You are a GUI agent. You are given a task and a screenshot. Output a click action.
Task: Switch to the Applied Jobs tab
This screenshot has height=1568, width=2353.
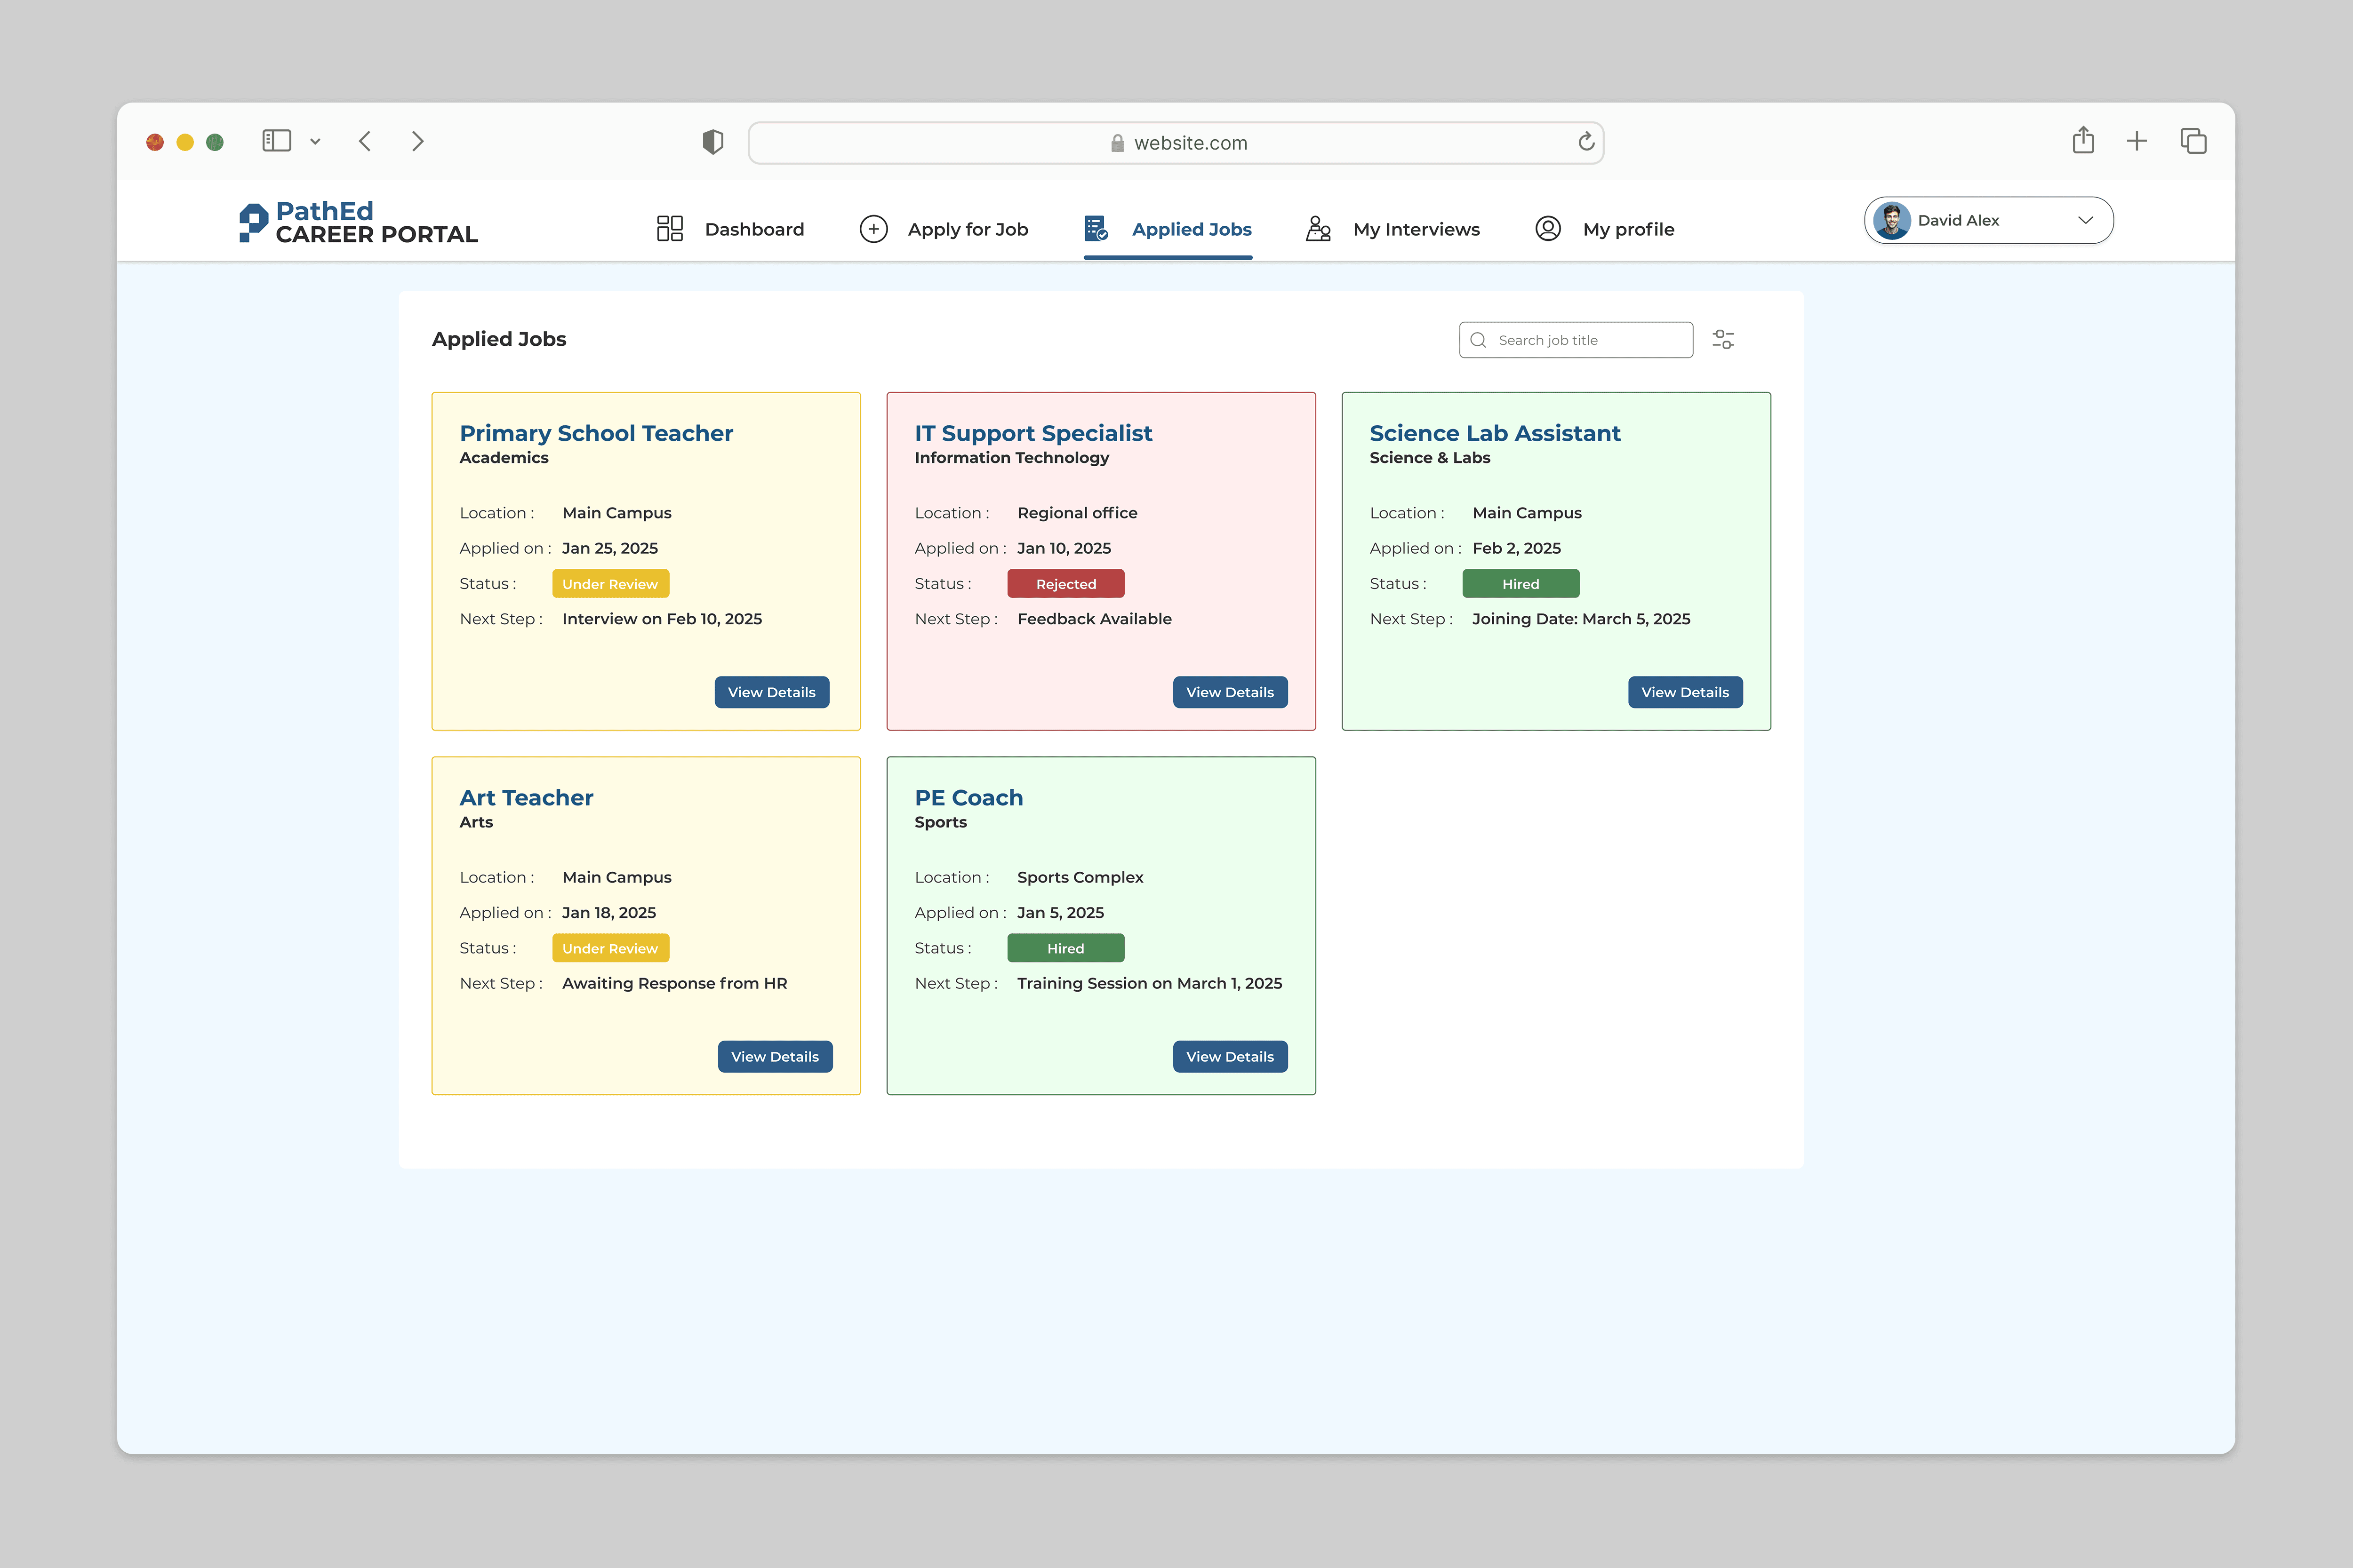tap(1191, 229)
